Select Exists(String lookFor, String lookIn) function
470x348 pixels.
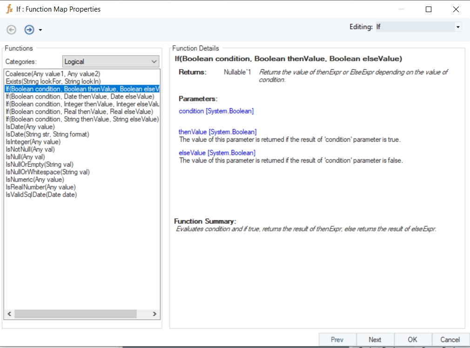53,81
